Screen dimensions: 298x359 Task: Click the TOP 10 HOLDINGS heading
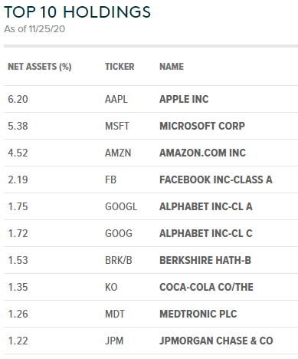click(77, 12)
